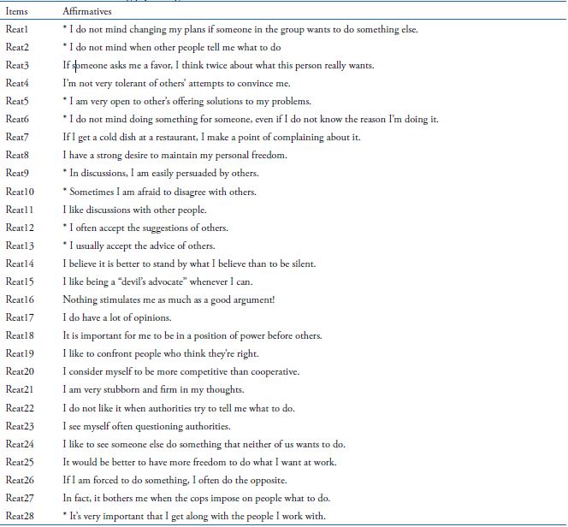
Task: Click "Nothing stimulates me as much" sentence
Action: 180,300
